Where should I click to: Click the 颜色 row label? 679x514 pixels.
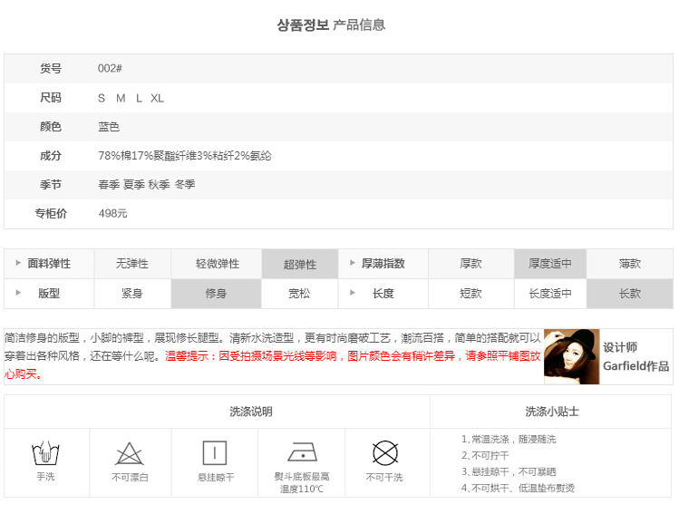point(51,127)
